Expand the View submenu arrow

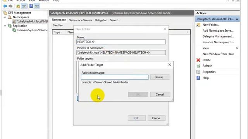click(x=237, y=48)
